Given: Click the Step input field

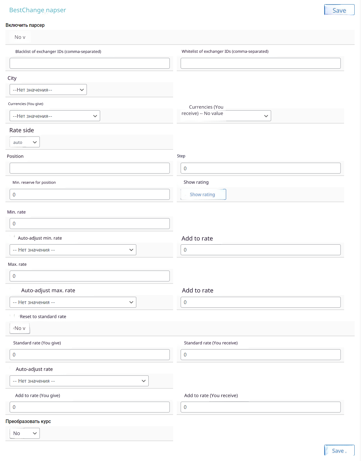Looking at the screenshot, I should [x=261, y=168].
